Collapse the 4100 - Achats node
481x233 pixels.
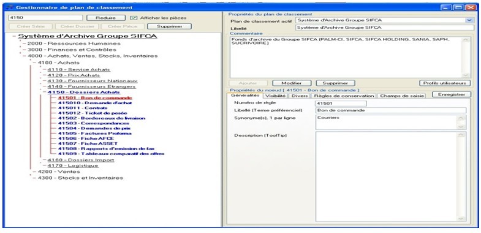(34, 63)
